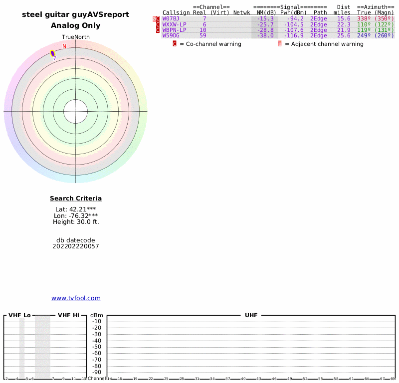Click the adjacent channel 'a' icon beside W07BJ
The height and width of the screenshot is (383, 399).
tap(154, 19)
